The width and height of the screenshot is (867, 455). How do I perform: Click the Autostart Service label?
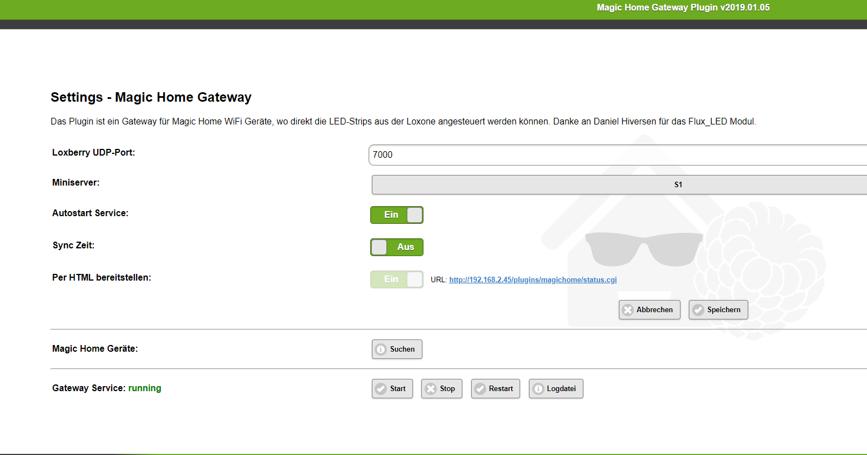pos(90,213)
